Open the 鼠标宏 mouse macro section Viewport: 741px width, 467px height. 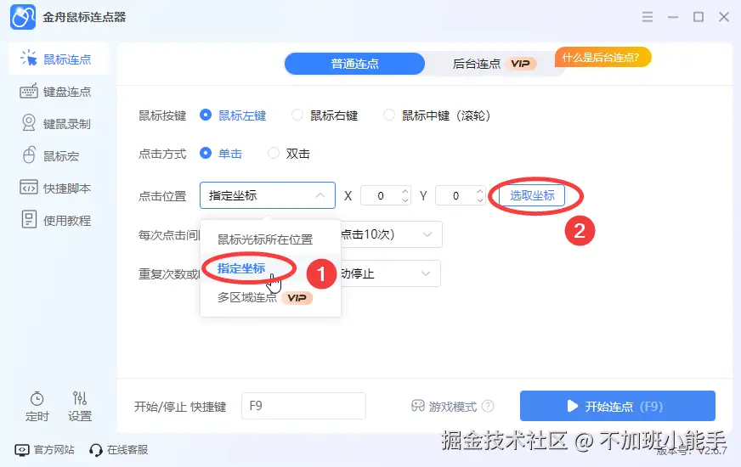[50, 156]
